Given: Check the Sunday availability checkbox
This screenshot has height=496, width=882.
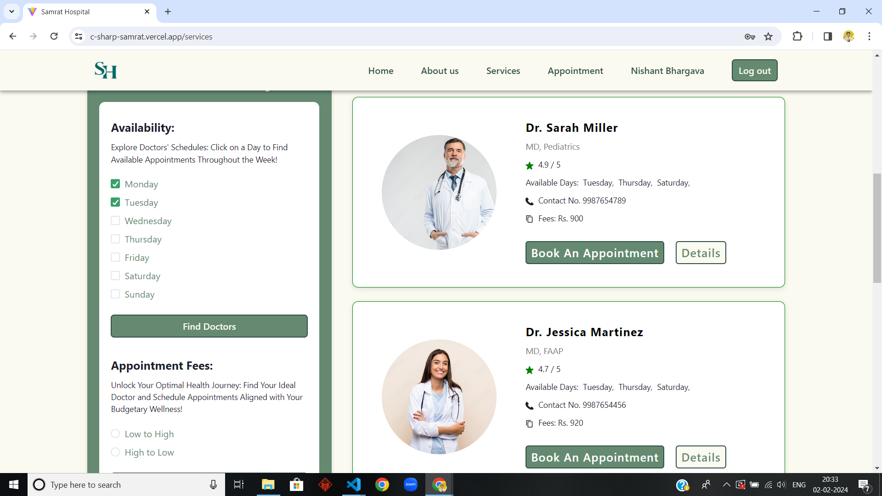Looking at the screenshot, I should point(115,294).
